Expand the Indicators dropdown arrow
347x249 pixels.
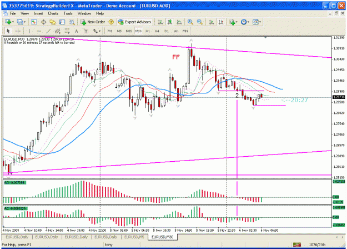(x=237, y=22)
